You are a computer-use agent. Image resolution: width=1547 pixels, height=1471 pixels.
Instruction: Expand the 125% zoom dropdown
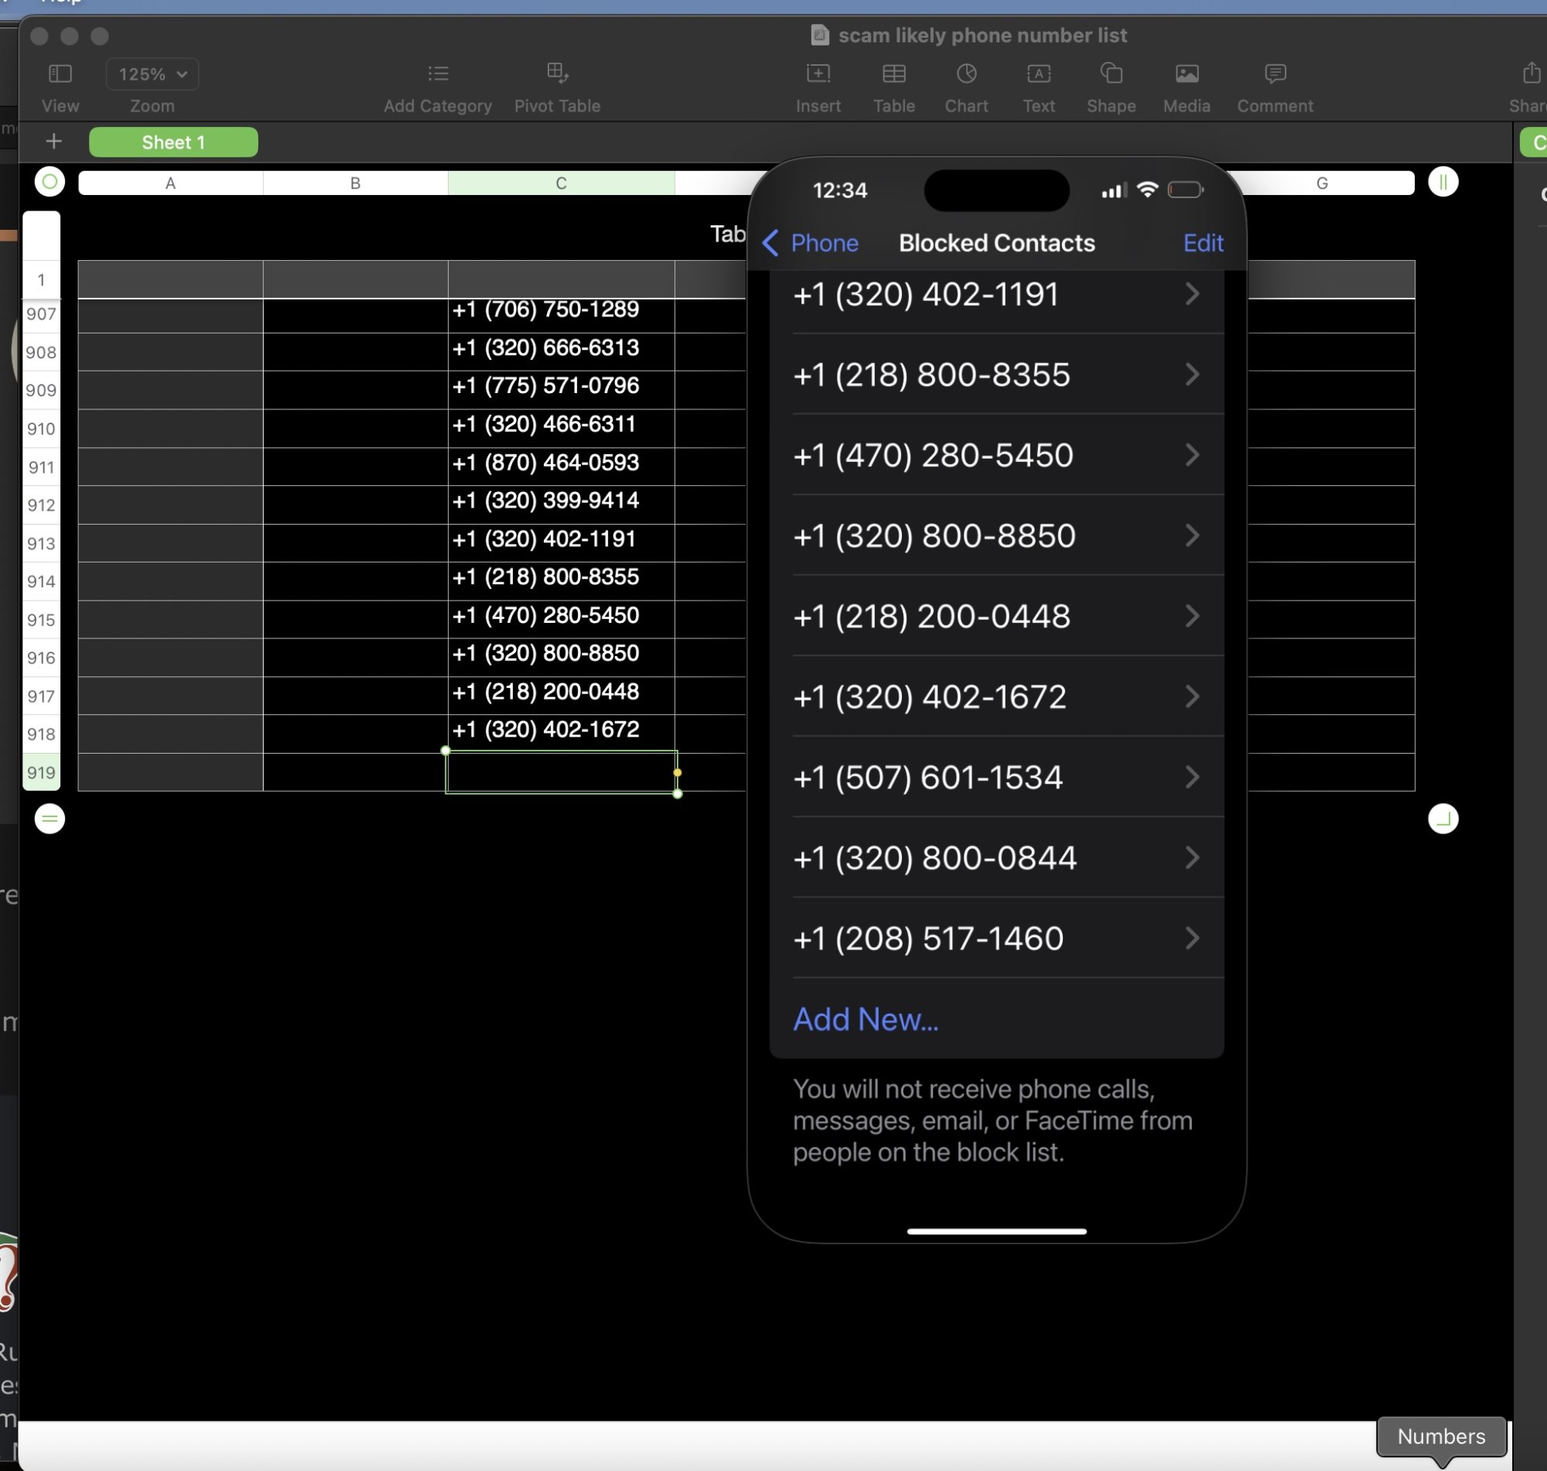pos(152,74)
